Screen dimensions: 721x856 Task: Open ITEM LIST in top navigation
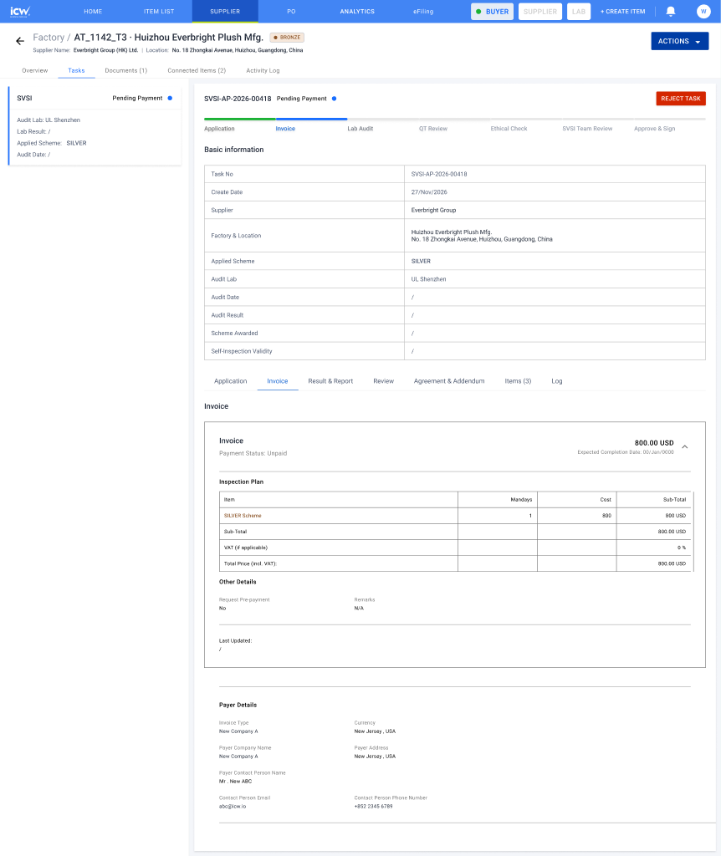click(159, 11)
